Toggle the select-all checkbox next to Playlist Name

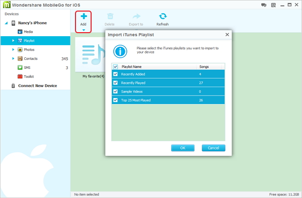point(115,67)
